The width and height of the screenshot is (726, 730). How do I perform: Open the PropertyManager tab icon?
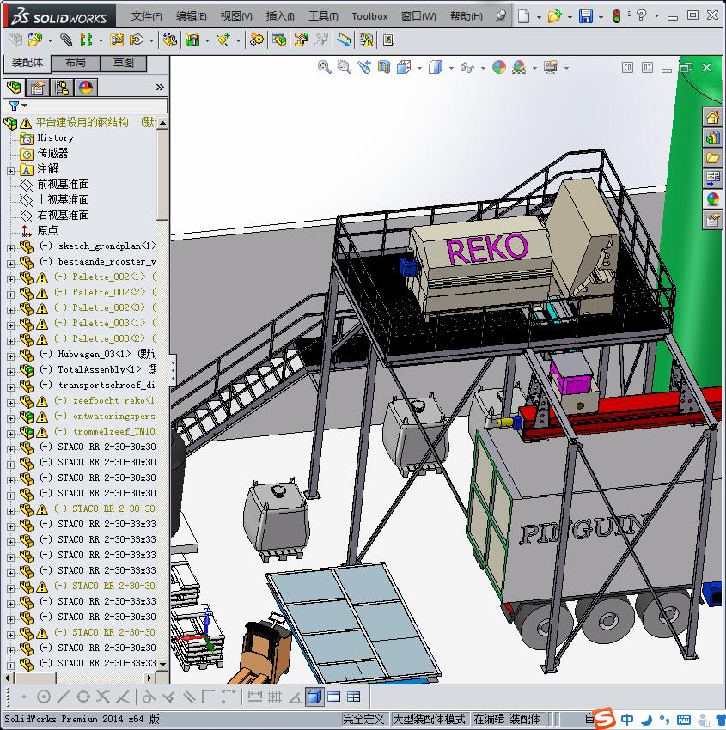tap(38, 88)
